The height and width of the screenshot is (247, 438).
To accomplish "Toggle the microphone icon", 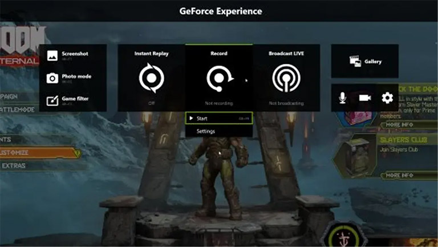I will click(343, 98).
